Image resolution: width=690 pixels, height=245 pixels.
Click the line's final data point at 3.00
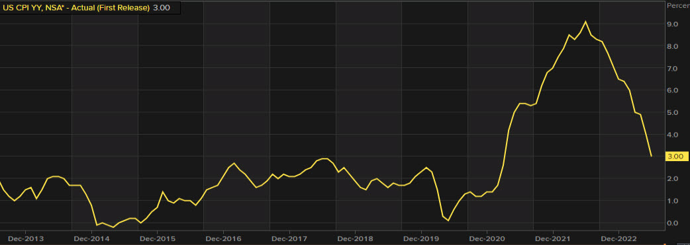pyautogui.click(x=652, y=156)
